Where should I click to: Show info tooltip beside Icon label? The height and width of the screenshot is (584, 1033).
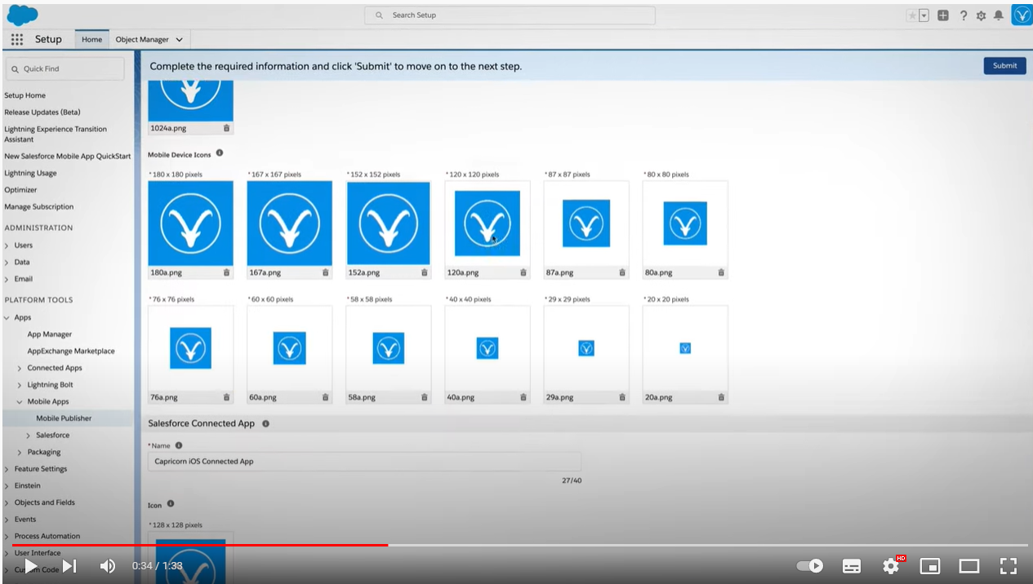click(171, 504)
